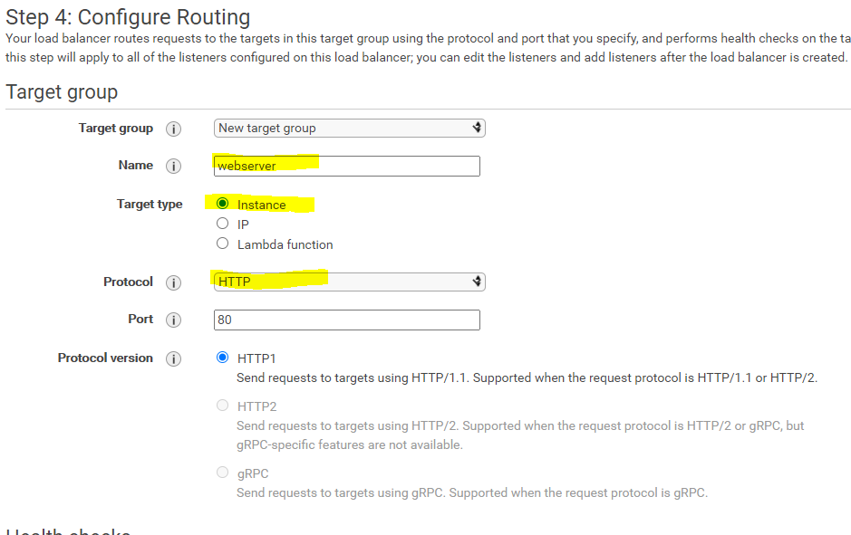Click the HTTP1 option label
This screenshot has height=535, width=851.
[256, 358]
